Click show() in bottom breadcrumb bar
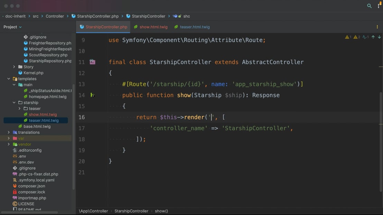The height and width of the screenshot is (215, 383). pyautogui.click(x=161, y=211)
